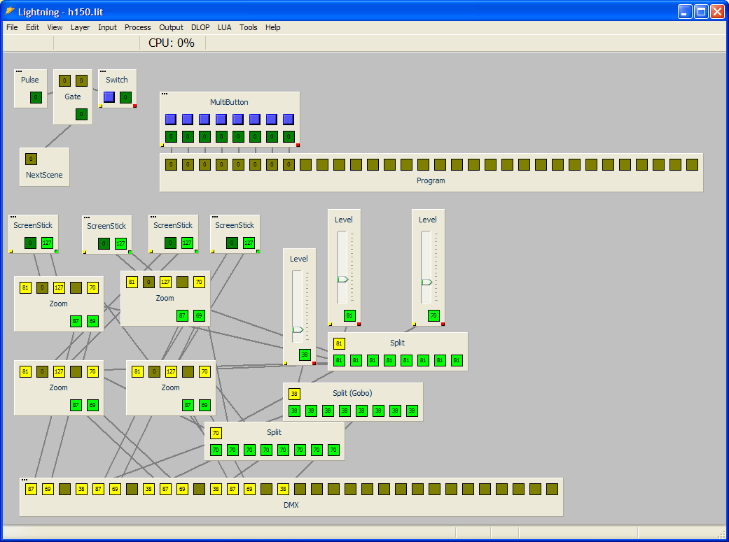Click the yellow 38 input port on Split (Gobo)
Image resolution: width=729 pixels, height=542 pixels.
pos(294,394)
